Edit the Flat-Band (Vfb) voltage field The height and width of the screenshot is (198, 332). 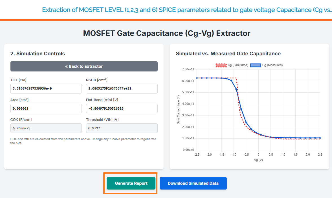point(122,108)
